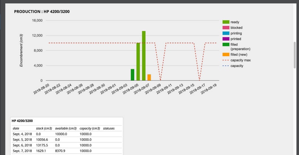The image size is (299, 155).
Task: Click the vertical scrollbar thumb
Action: pyautogui.click(x=295, y=55)
